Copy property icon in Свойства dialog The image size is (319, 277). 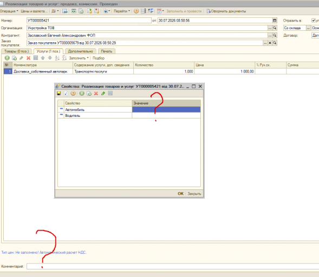pos(89,93)
